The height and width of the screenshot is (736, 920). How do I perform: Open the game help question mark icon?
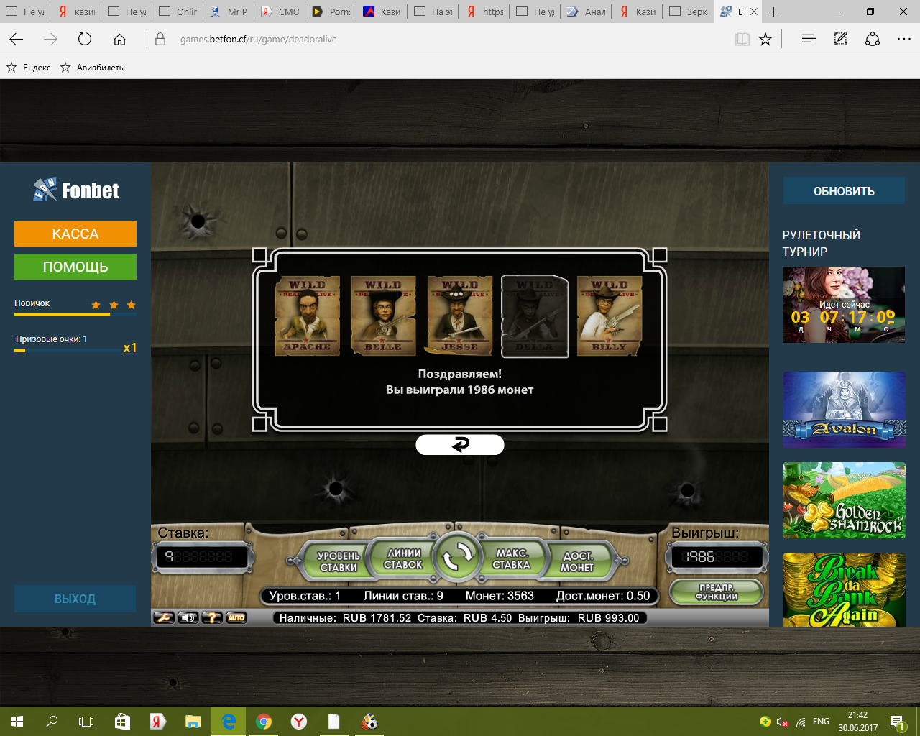tap(212, 617)
